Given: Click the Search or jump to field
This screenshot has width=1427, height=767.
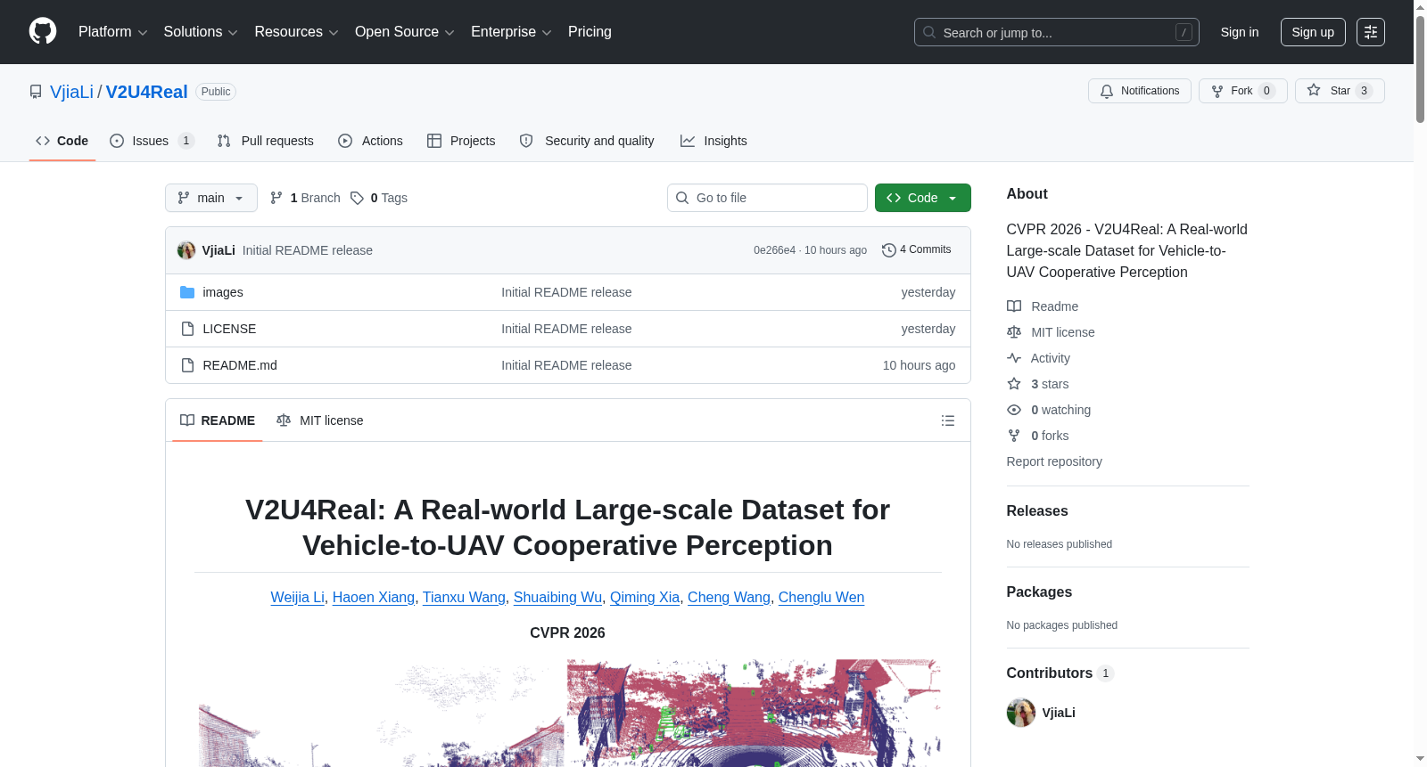Looking at the screenshot, I should 1057,32.
